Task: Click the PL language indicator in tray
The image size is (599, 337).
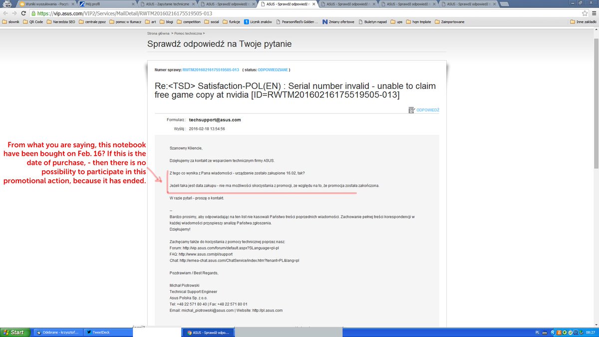Action: point(537,332)
